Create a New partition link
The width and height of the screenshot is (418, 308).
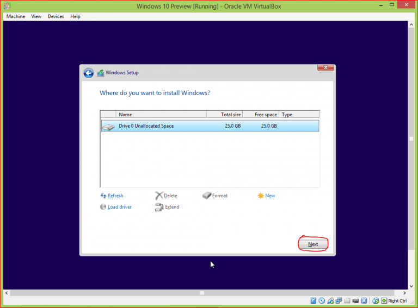pos(270,196)
